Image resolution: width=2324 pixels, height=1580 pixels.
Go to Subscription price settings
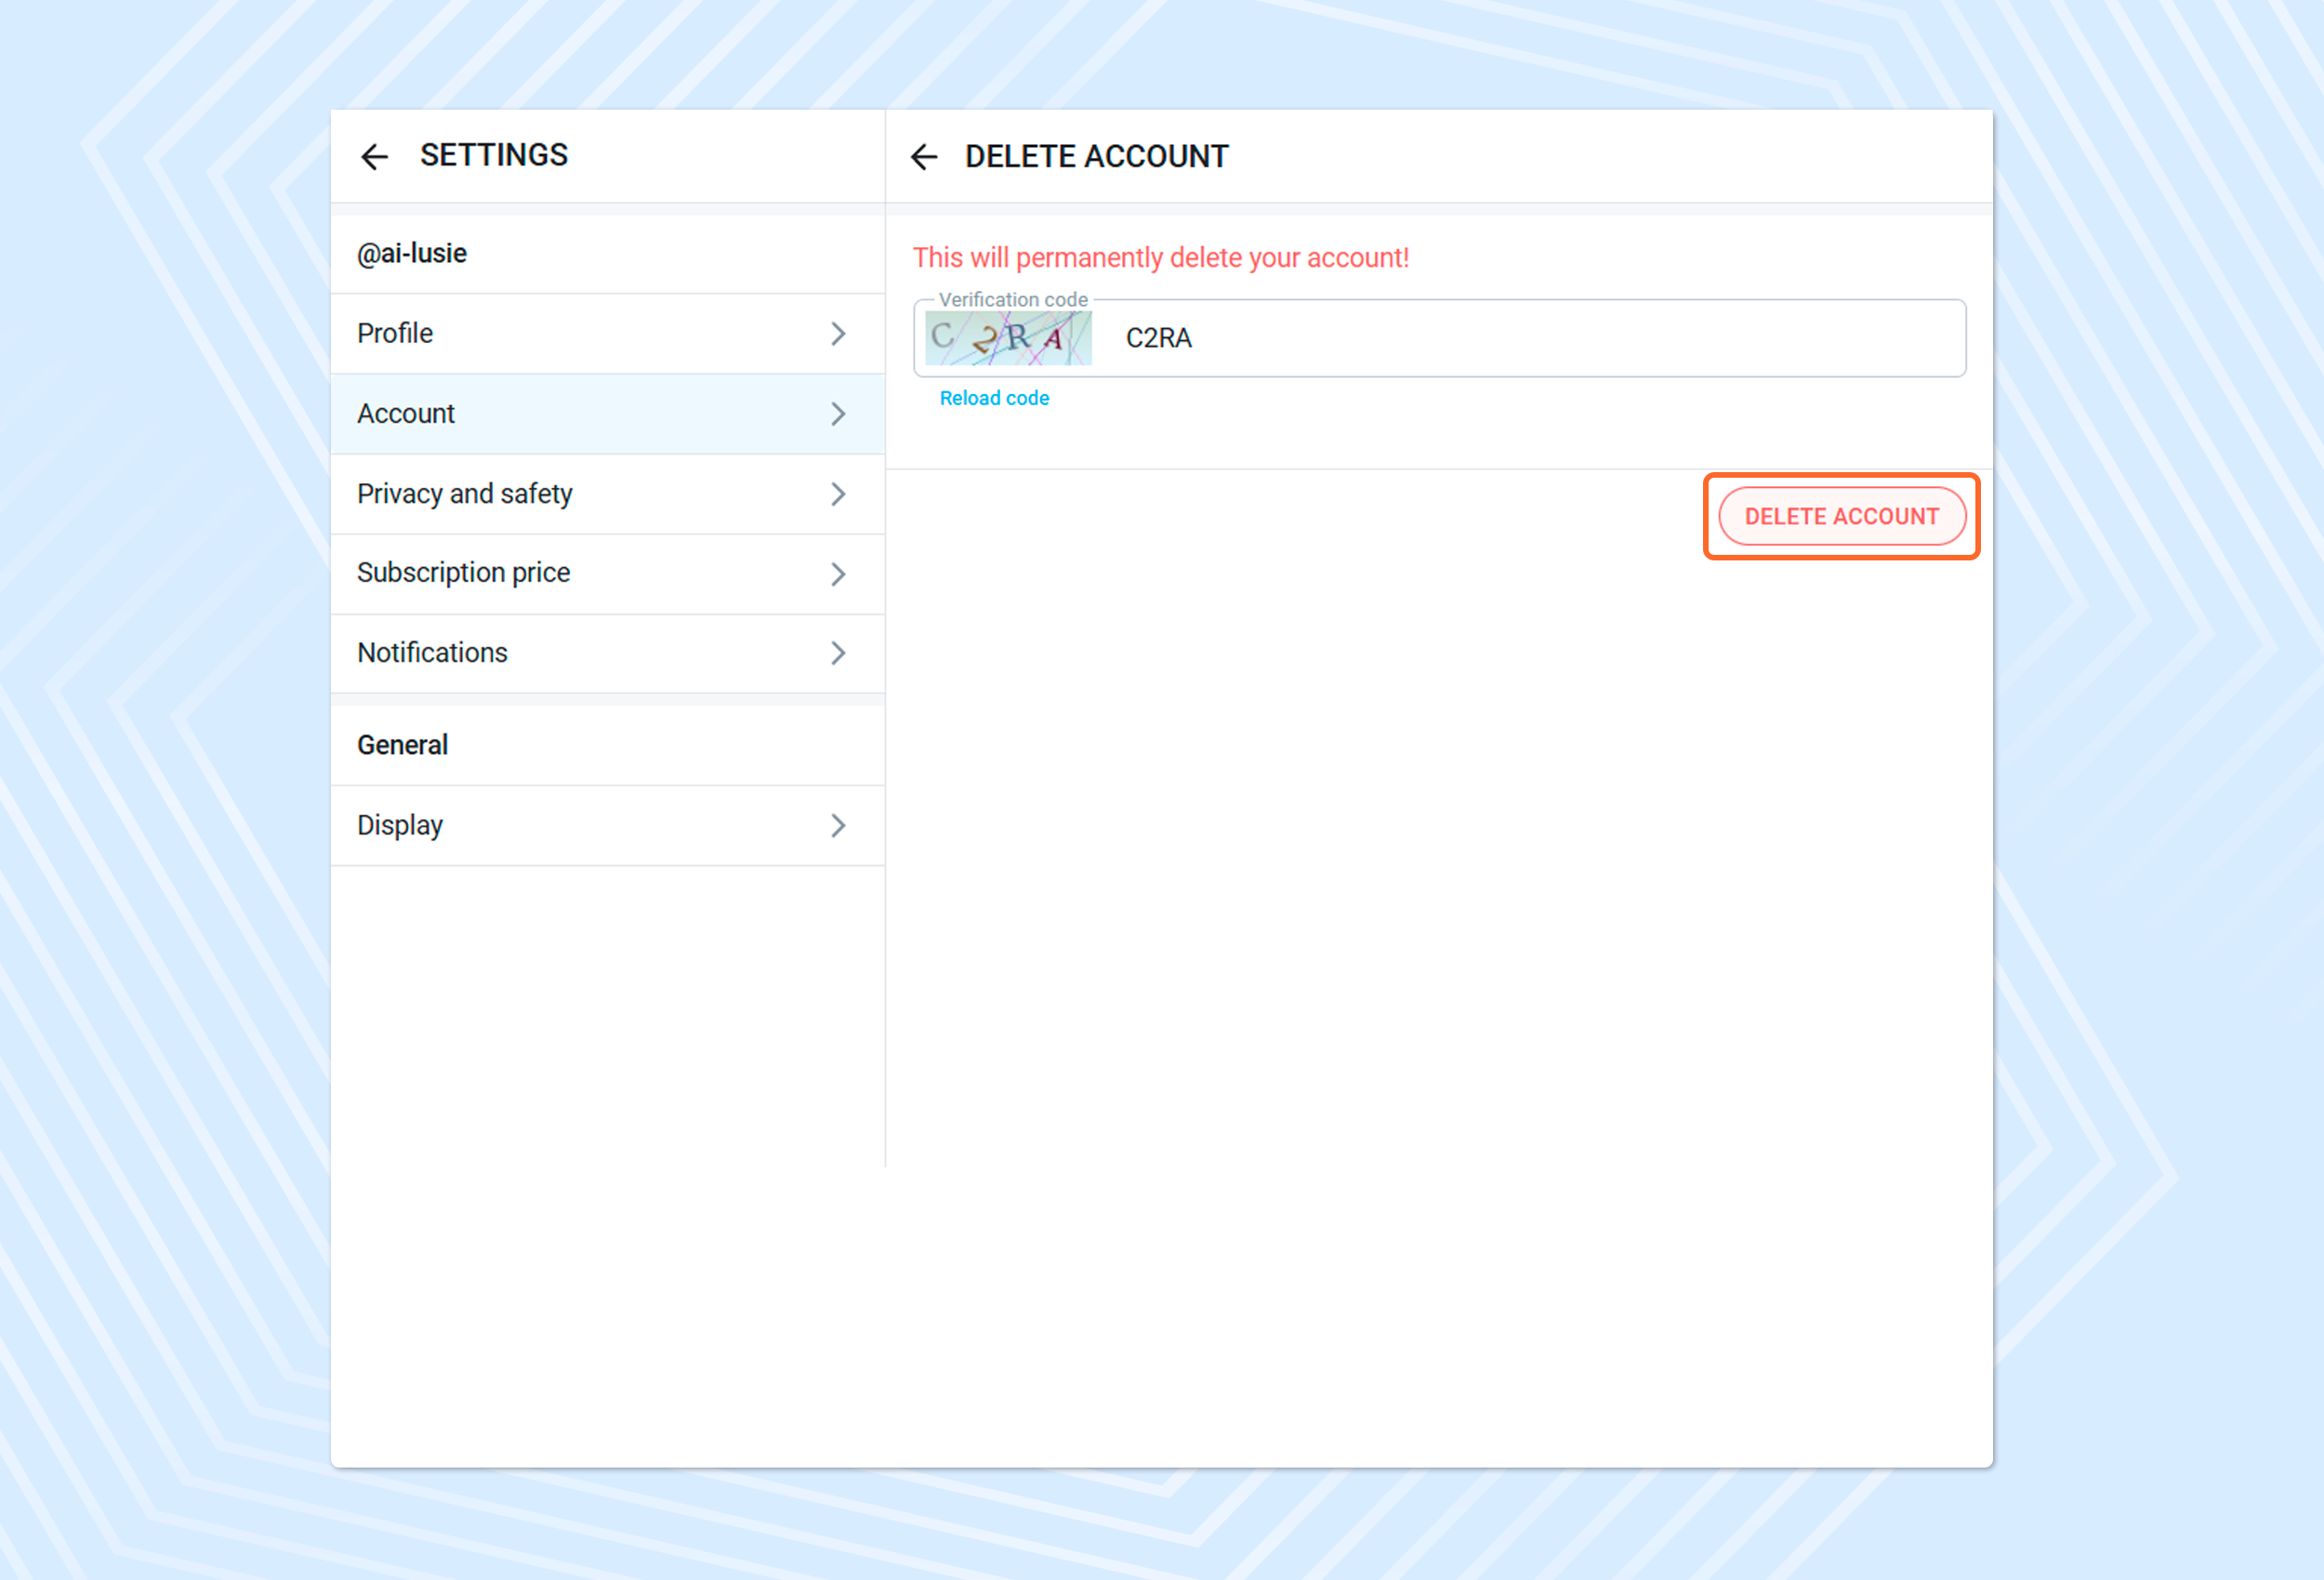pos(463,573)
